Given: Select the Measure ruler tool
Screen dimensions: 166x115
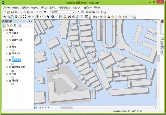Looking at the screenshot, I should tap(65, 17).
